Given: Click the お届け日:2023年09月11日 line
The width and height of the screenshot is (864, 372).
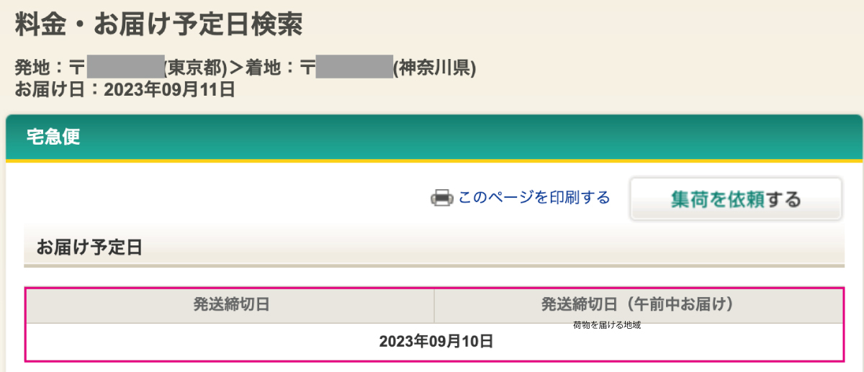Looking at the screenshot, I should [x=125, y=90].
